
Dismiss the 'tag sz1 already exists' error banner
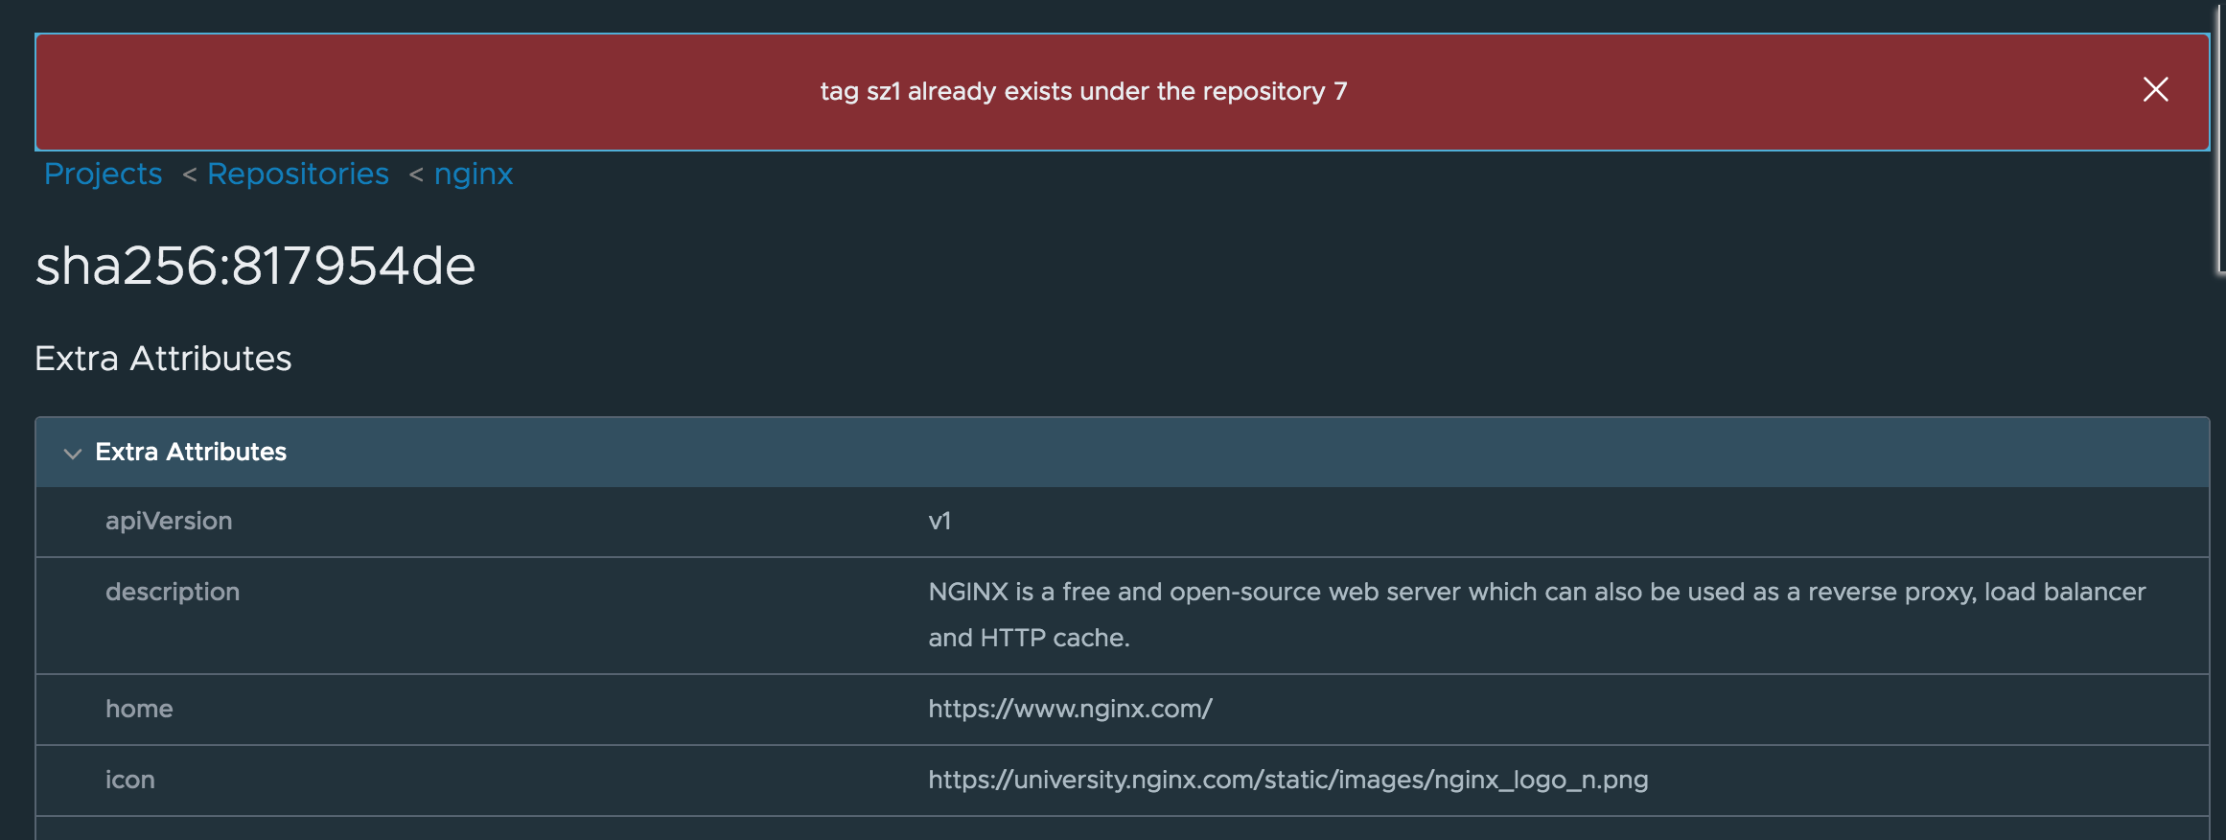coord(2156,89)
